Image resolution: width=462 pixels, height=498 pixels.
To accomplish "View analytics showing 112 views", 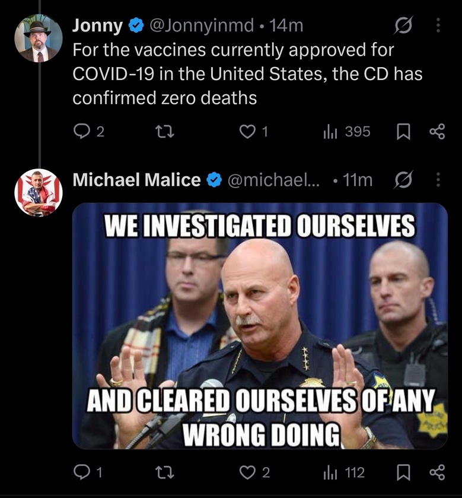I will coord(344,472).
